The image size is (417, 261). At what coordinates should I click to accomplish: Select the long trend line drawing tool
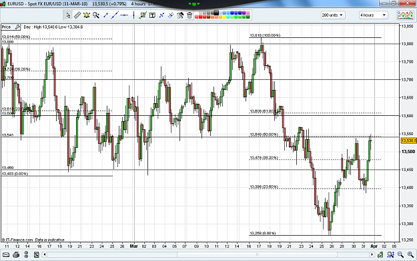pos(114,15)
